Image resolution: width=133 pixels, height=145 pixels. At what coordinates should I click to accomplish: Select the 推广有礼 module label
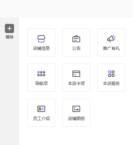click(111, 48)
